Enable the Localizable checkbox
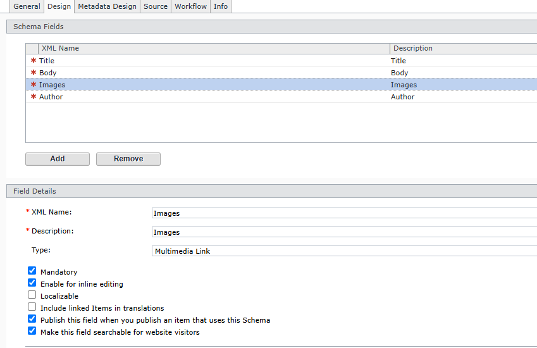 [32, 295]
